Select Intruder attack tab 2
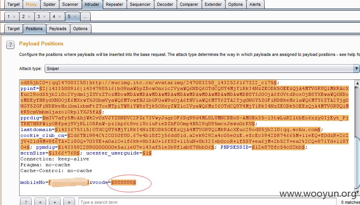Screen dimensions: 360x205 (23, 16)
